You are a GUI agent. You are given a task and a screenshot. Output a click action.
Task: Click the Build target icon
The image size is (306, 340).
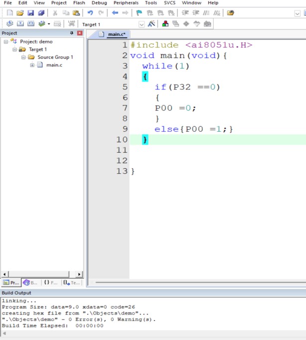click(20, 23)
